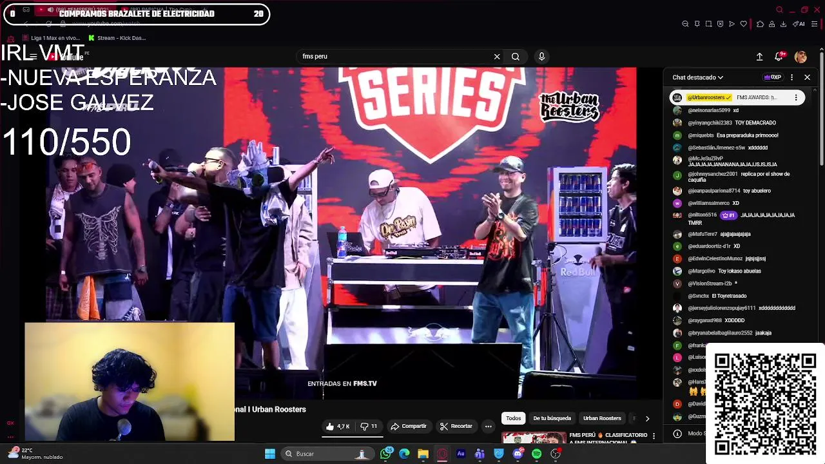Expand the Chat destacado dropdown
This screenshot has height=464, width=825.
[697, 77]
